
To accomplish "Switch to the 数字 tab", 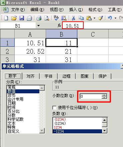I will point(13,76).
